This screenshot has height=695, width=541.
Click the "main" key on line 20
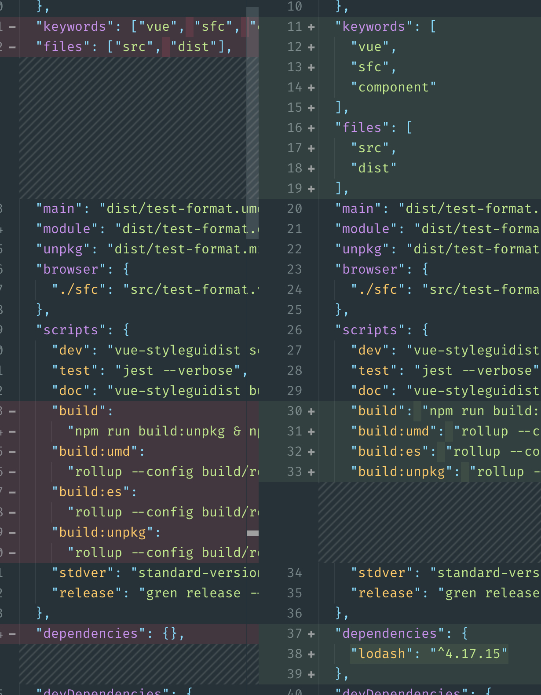coord(358,208)
